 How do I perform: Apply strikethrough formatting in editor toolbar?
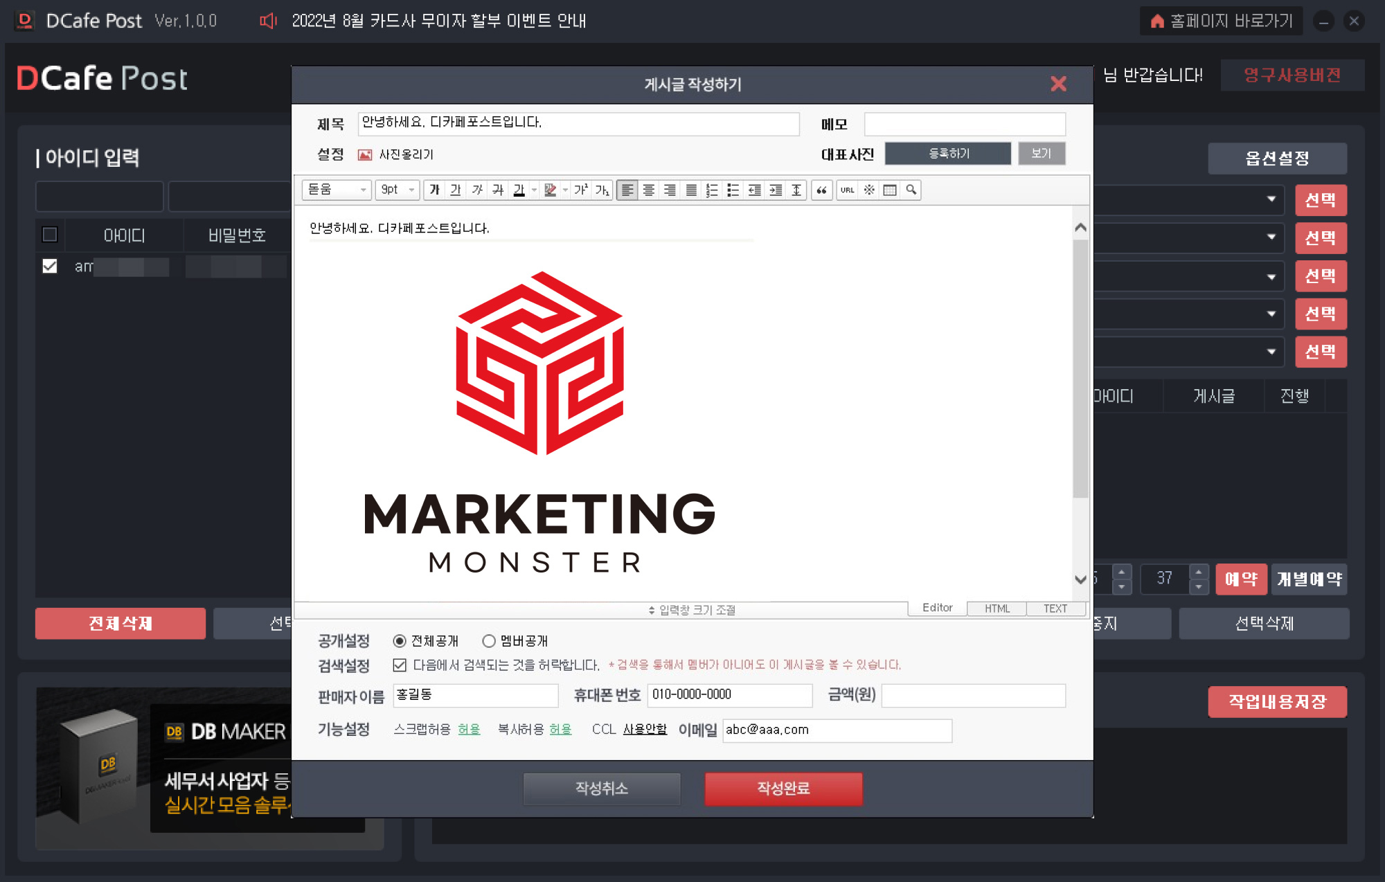[x=498, y=190]
